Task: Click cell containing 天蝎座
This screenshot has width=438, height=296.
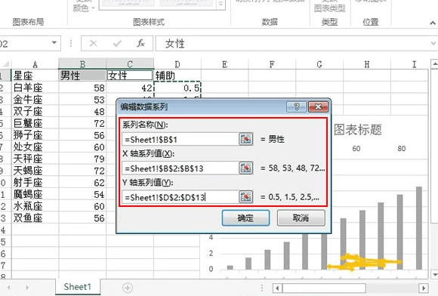Action: (x=35, y=171)
